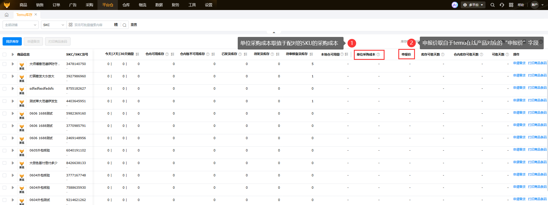Open the apps grid icon in header
Image resolution: width=548 pixels, height=205 pixels.
(x=511, y=5)
